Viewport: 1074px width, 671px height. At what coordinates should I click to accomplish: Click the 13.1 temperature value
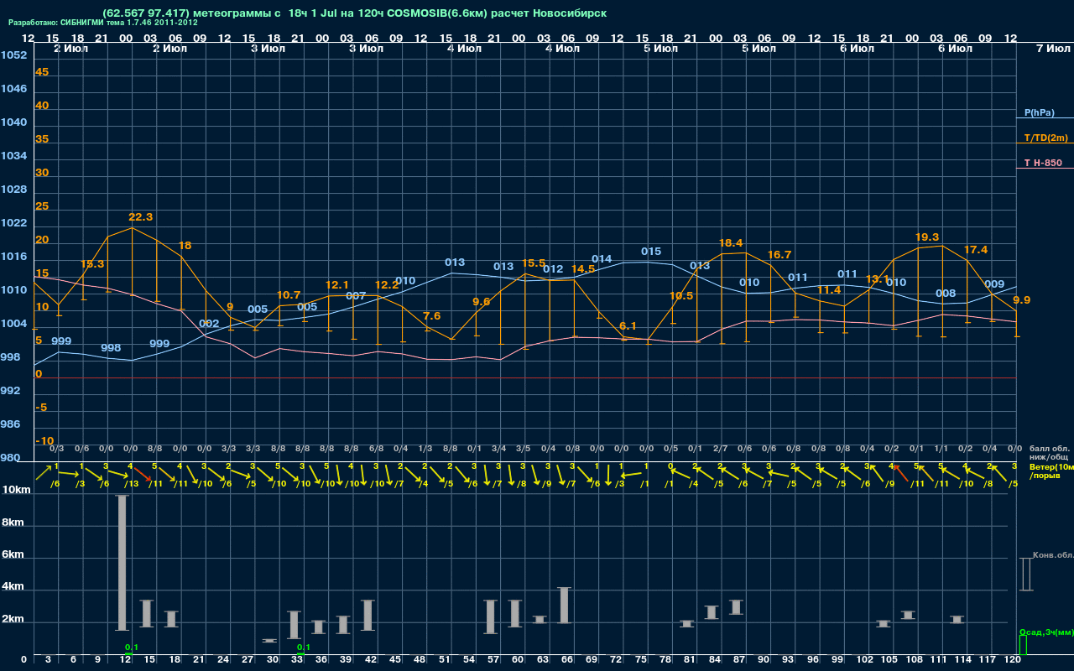click(877, 278)
